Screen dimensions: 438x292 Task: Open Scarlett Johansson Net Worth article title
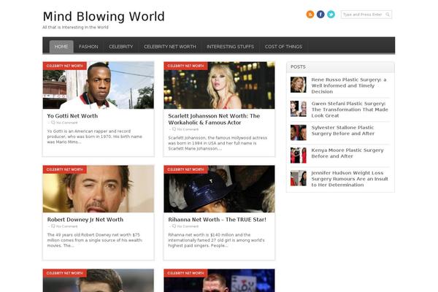214,119
